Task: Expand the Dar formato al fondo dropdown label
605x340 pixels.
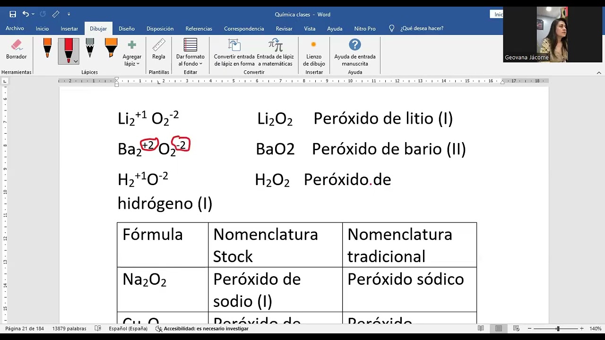Action: point(190,60)
